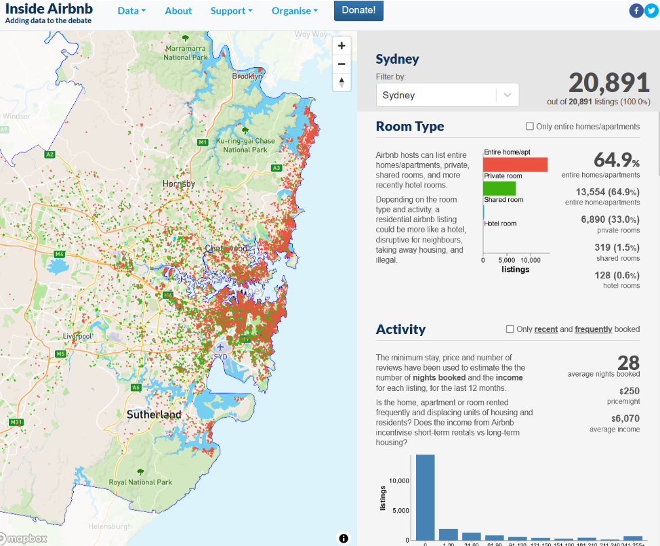Click the Inside Airbnb site title
The height and width of the screenshot is (546, 660).
[x=49, y=10]
